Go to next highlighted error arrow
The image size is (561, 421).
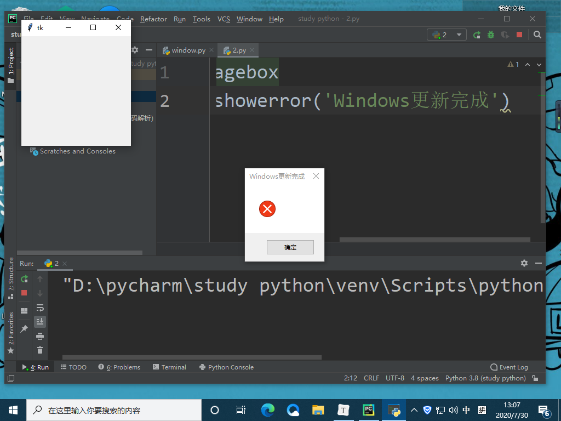click(x=539, y=65)
